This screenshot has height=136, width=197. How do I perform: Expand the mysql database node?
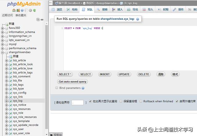coord(2,45)
